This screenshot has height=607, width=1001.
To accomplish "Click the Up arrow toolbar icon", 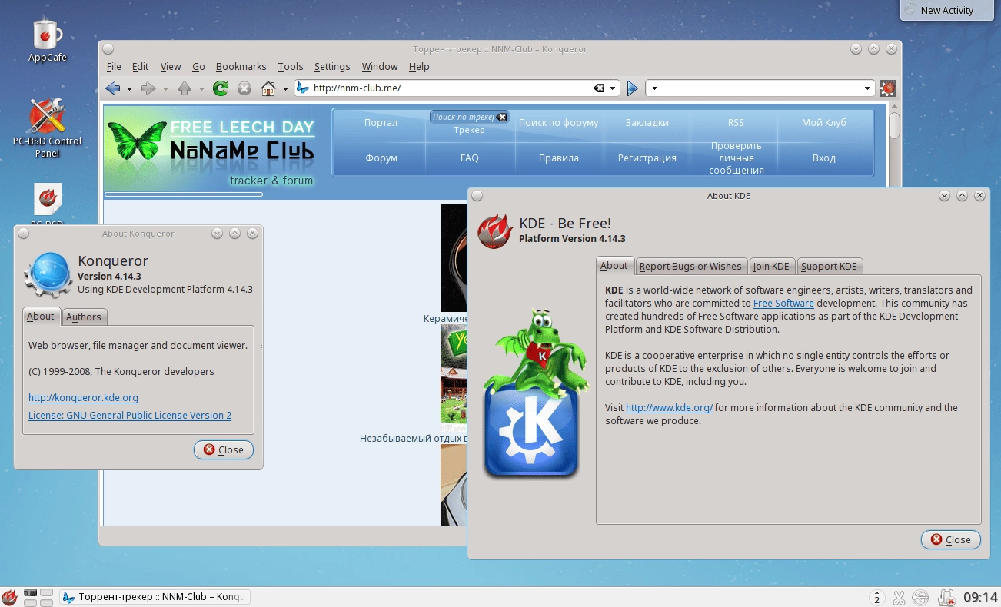I will [x=184, y=88].
